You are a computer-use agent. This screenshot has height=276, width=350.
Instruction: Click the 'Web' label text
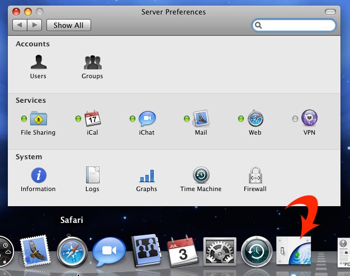[x=255, y=132]
